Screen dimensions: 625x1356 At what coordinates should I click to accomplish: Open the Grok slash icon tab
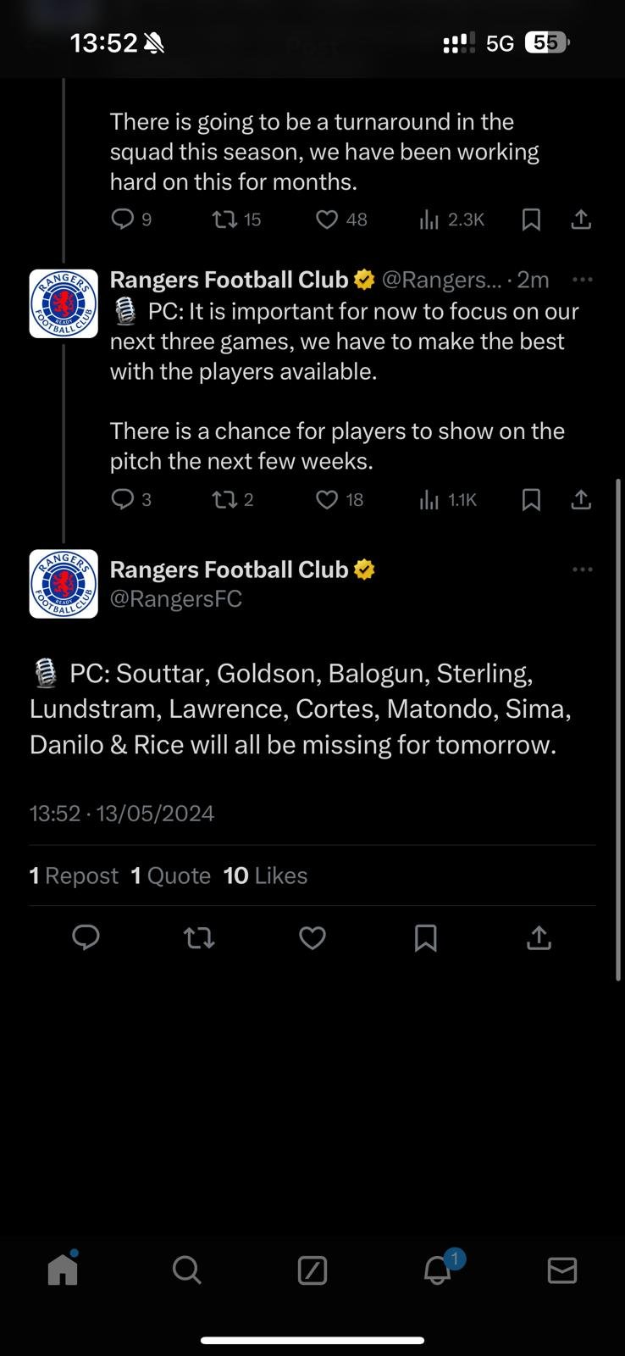tap(312, 1270)
